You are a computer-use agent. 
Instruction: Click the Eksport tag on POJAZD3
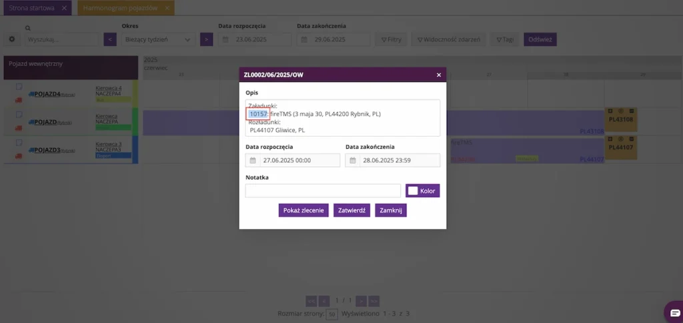[x=113, y=155]
